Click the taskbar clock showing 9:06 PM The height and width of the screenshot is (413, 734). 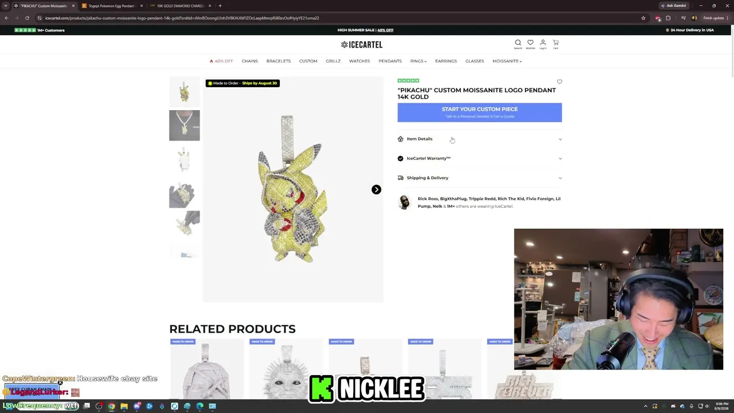point(721,406)
